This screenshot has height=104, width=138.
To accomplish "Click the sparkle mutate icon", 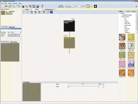I will click(x=48, y=12).
